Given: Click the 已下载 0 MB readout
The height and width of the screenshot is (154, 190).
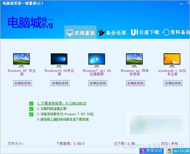Looking at the screenshot, I should tap(125, 144).
